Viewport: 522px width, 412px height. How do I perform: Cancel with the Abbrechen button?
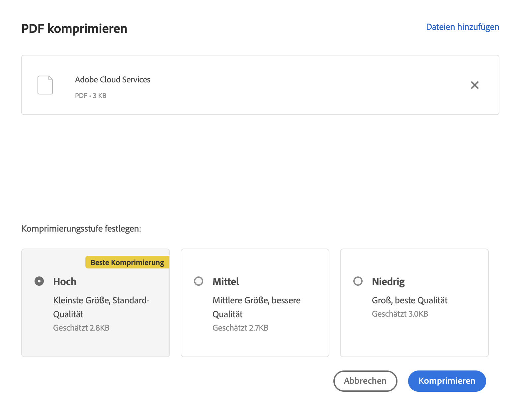click(x=365, y=381)
